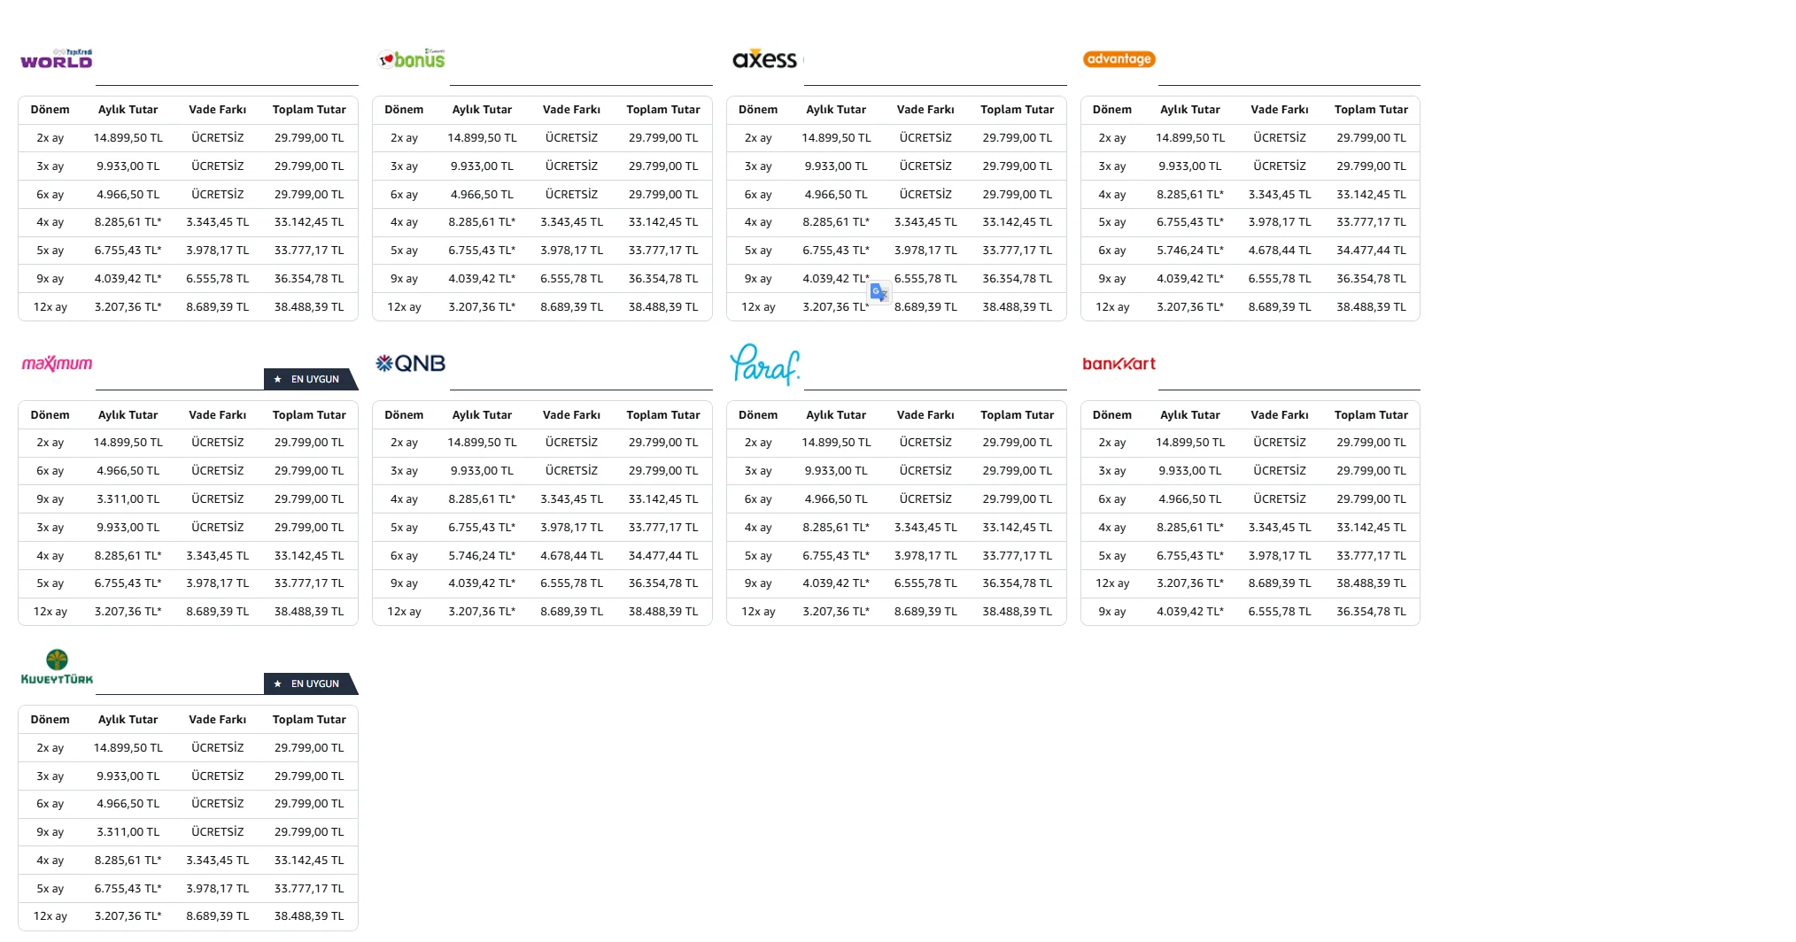Viewport: 1796px width, 942px height.
Task: Click the Aylık Tutar header in bonus table
Action: (483, 110)
